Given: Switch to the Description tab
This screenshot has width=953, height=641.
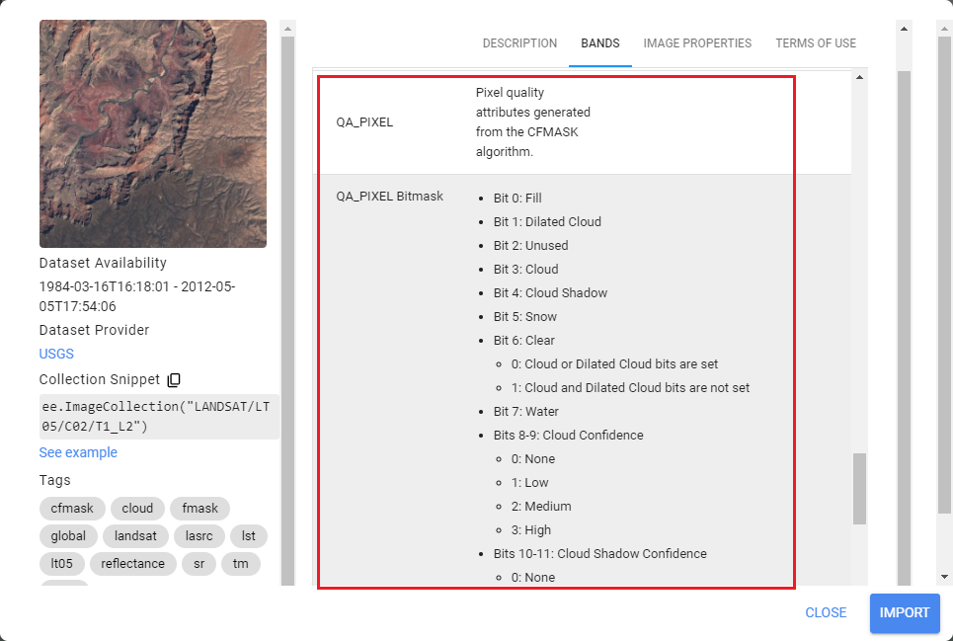Looking at the screenshot, I should 519,43.
